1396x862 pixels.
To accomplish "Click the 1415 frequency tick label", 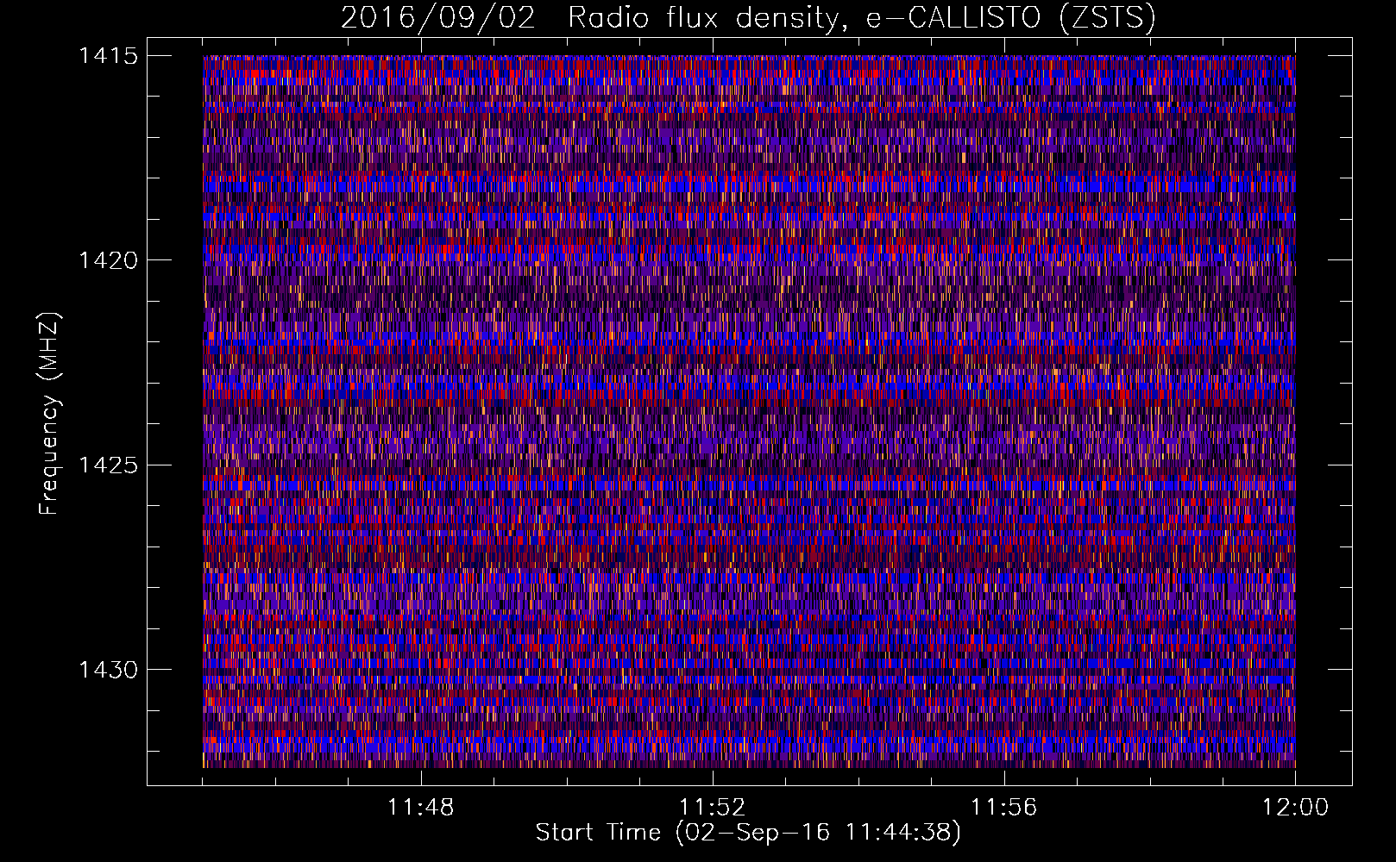I will click(108, 56).
